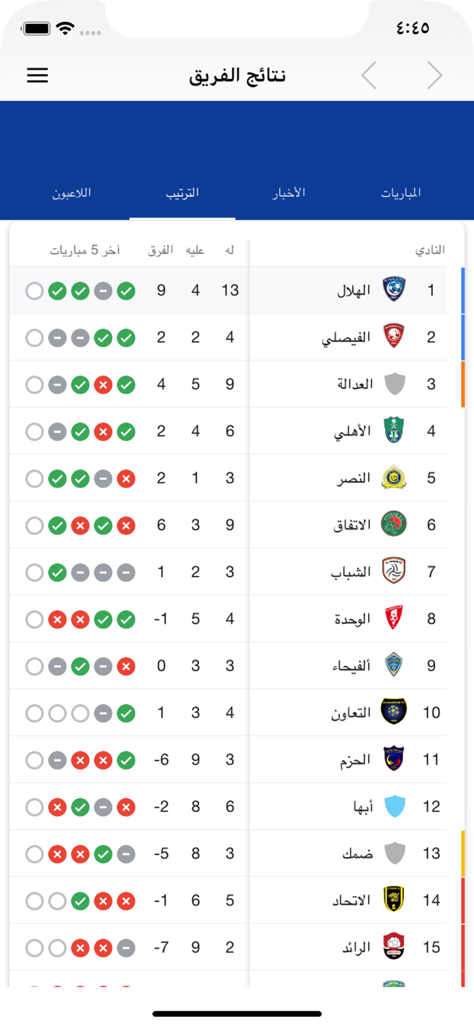Click the back navigation arrow at top
The image size is (474, 1026).
tap(369, 75)
